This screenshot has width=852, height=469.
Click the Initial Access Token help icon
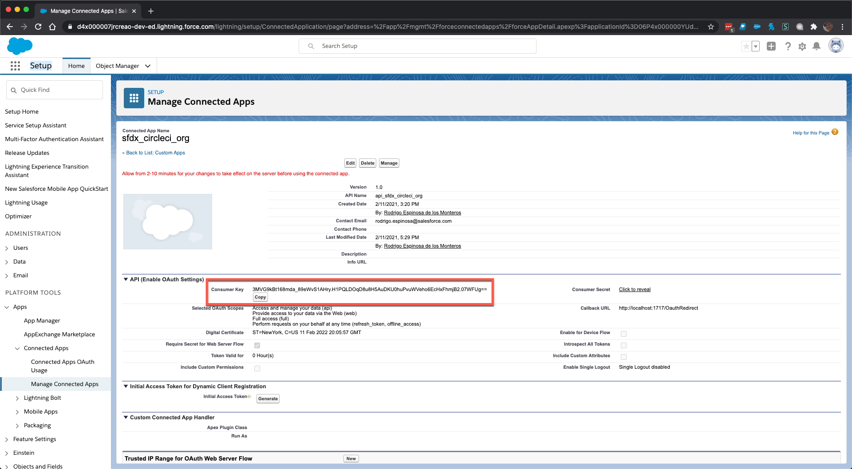[249, 397]
